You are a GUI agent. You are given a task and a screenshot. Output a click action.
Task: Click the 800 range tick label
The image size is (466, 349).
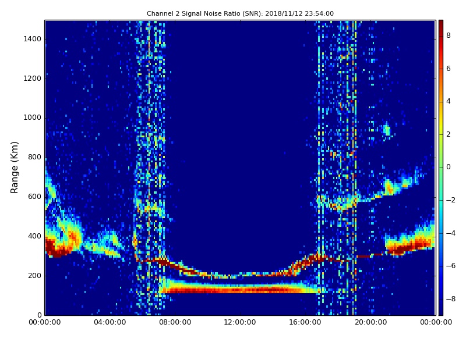(x=34, y=157)
